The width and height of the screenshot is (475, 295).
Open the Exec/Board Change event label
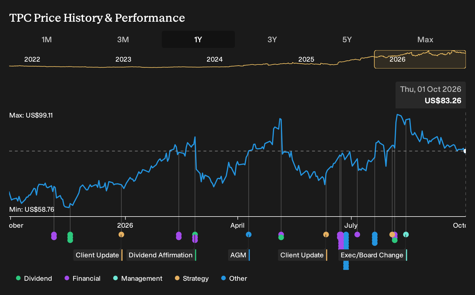coord(373,255)
